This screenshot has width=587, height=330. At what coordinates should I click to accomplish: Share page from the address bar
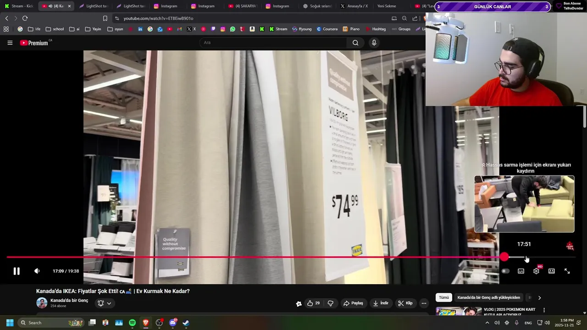pyautogui.click(x=415, y=18)
